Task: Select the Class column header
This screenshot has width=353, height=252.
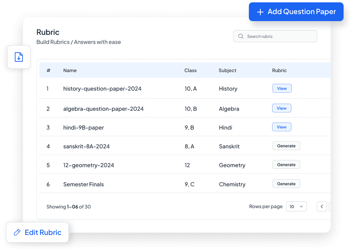Action: [x=190, y=70]
